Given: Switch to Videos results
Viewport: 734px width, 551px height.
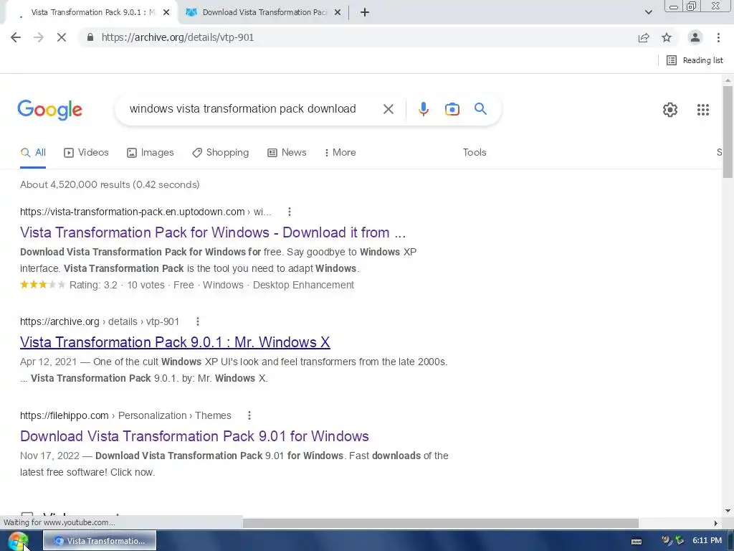Looking at the screenshot, I should (x=86, y=153).
